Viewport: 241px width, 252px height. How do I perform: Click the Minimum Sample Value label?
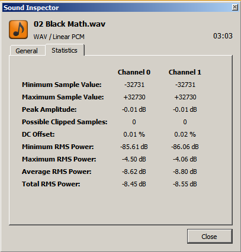click(62, 85)
